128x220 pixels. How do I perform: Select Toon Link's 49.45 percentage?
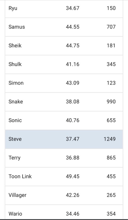tap(73, 176)
